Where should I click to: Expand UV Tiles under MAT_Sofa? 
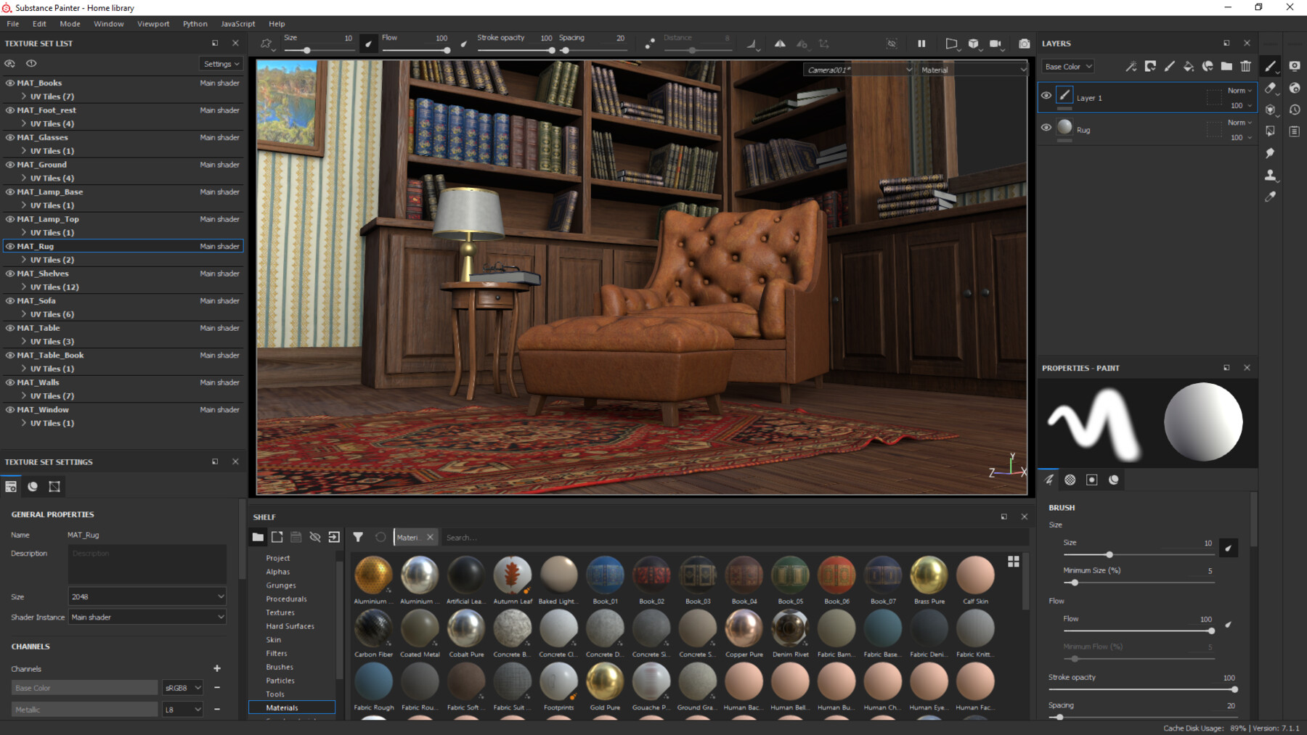(x=23, y=313)
